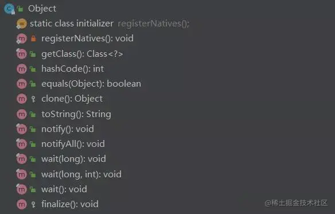Click the green public icon next to Object
Screen dimensions: 335x214
coord(20,9)
